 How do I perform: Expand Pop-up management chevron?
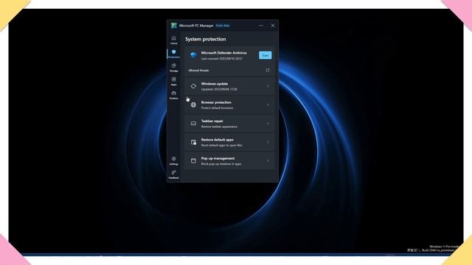(268, 160)
